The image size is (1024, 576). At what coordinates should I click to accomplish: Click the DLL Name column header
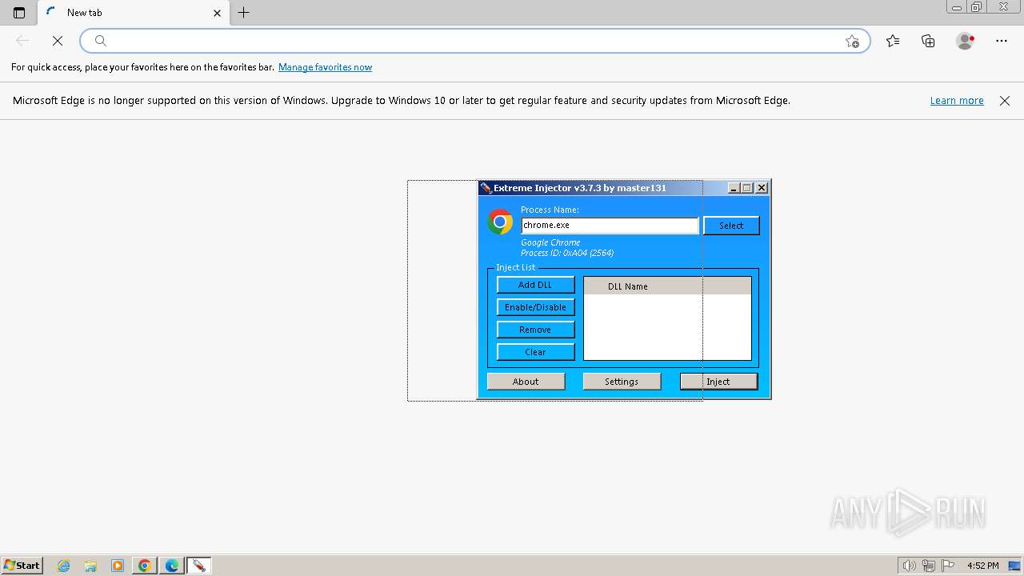[667, 286]
